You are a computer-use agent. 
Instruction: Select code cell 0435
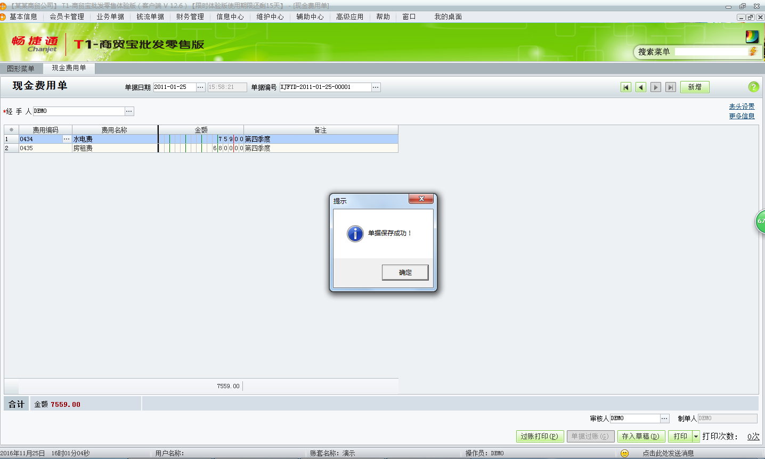45,148
